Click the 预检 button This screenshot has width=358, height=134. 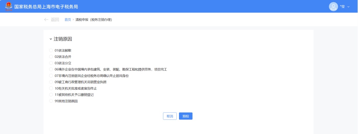tap(186, 116)
